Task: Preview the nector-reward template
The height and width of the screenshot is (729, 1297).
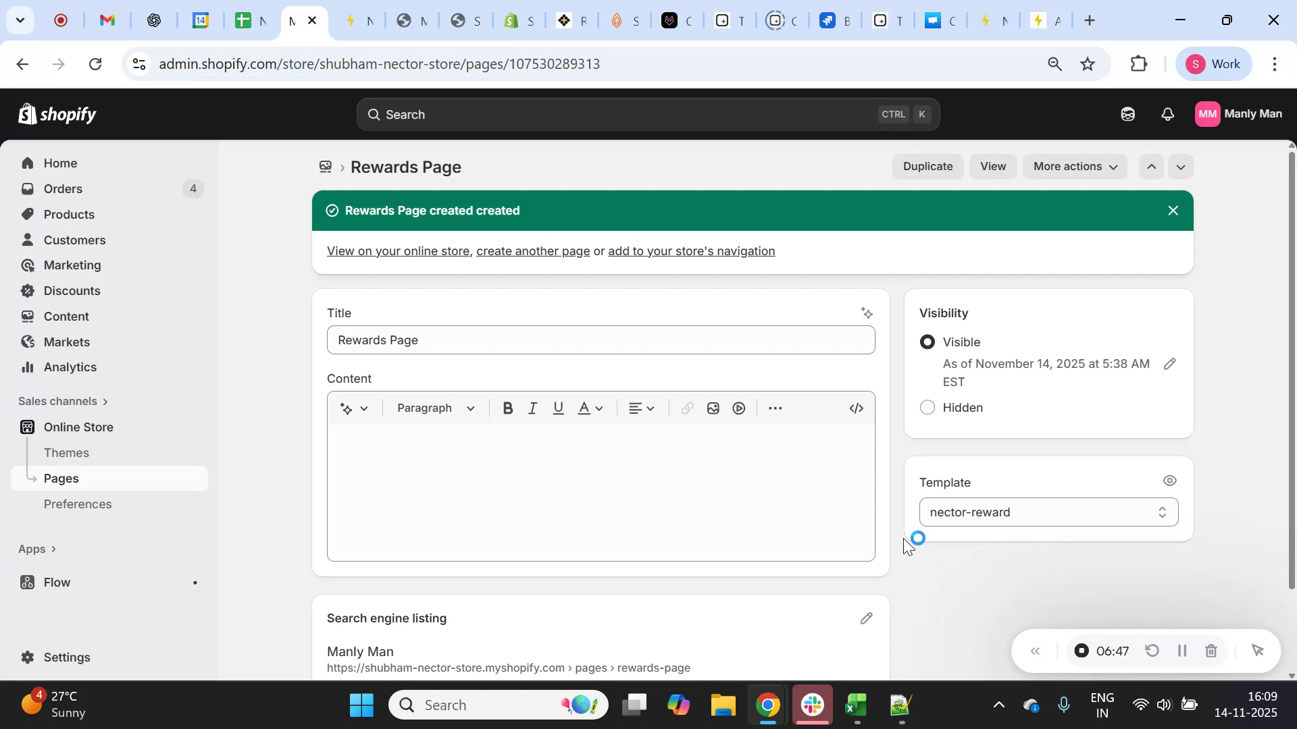Action: pos(1170,481)
